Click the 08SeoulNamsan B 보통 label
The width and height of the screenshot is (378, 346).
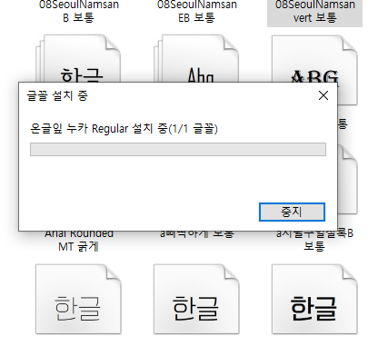coord(79,11)
